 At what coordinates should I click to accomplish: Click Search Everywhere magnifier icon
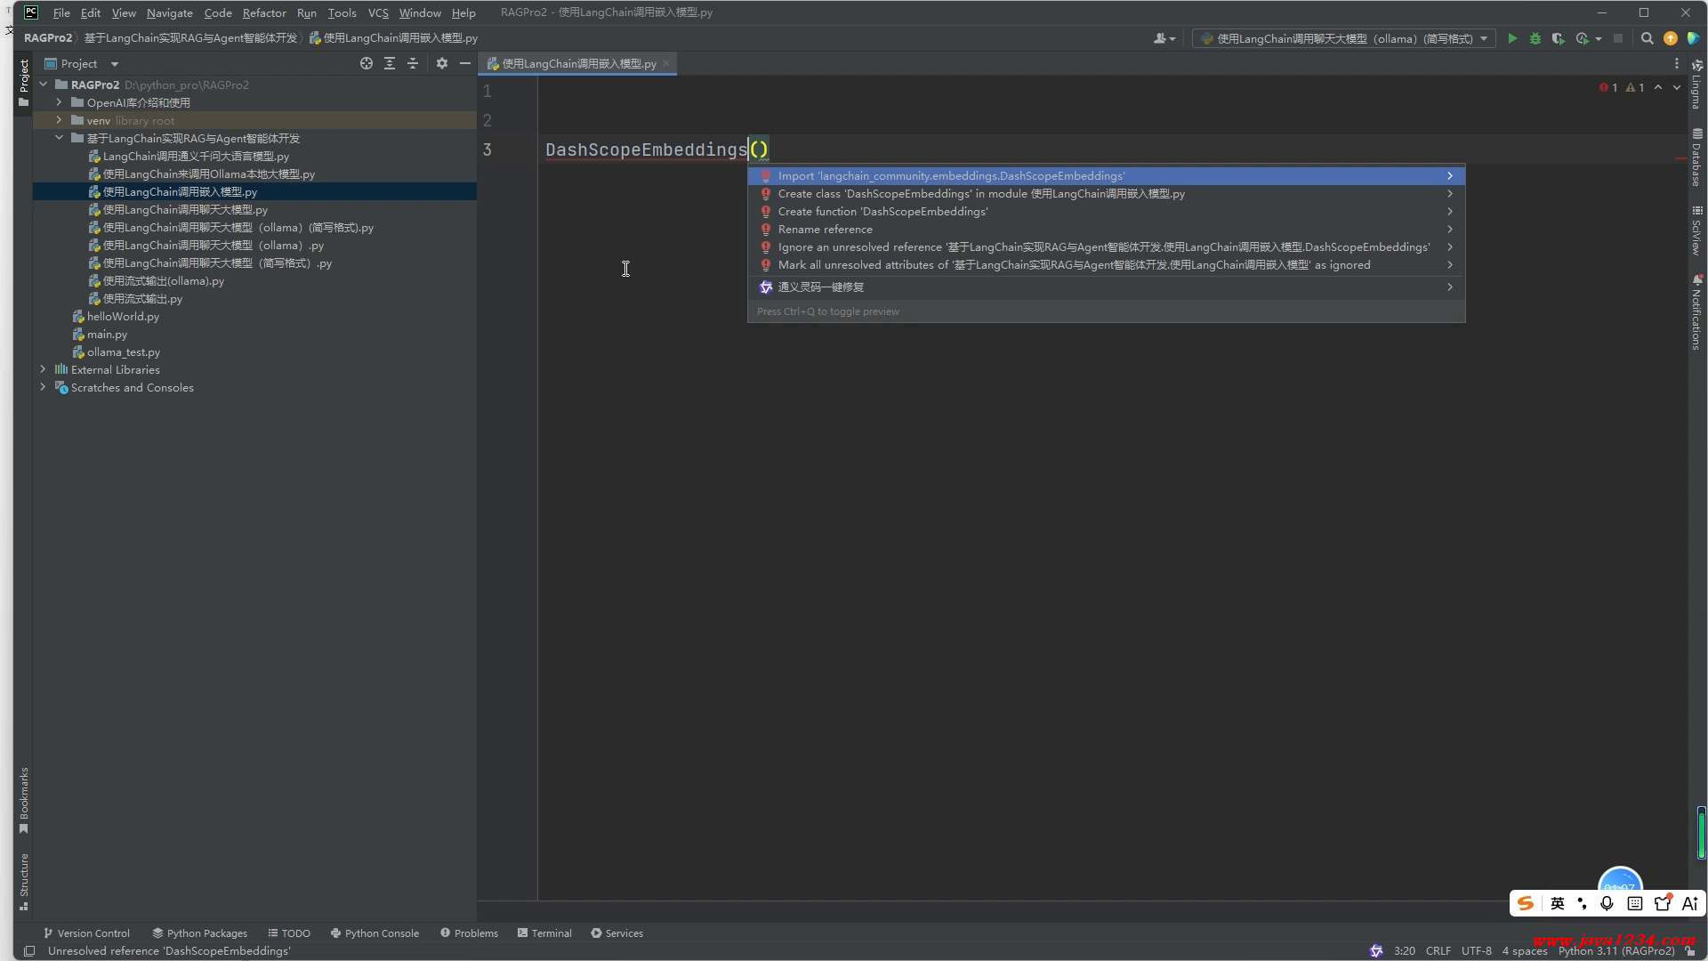(x=1647, y=38)
